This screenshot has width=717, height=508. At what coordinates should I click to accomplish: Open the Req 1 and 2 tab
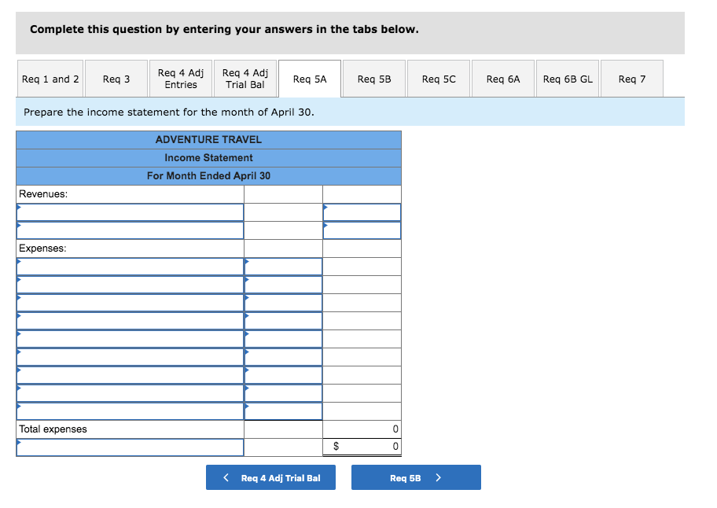click(50, 79)
